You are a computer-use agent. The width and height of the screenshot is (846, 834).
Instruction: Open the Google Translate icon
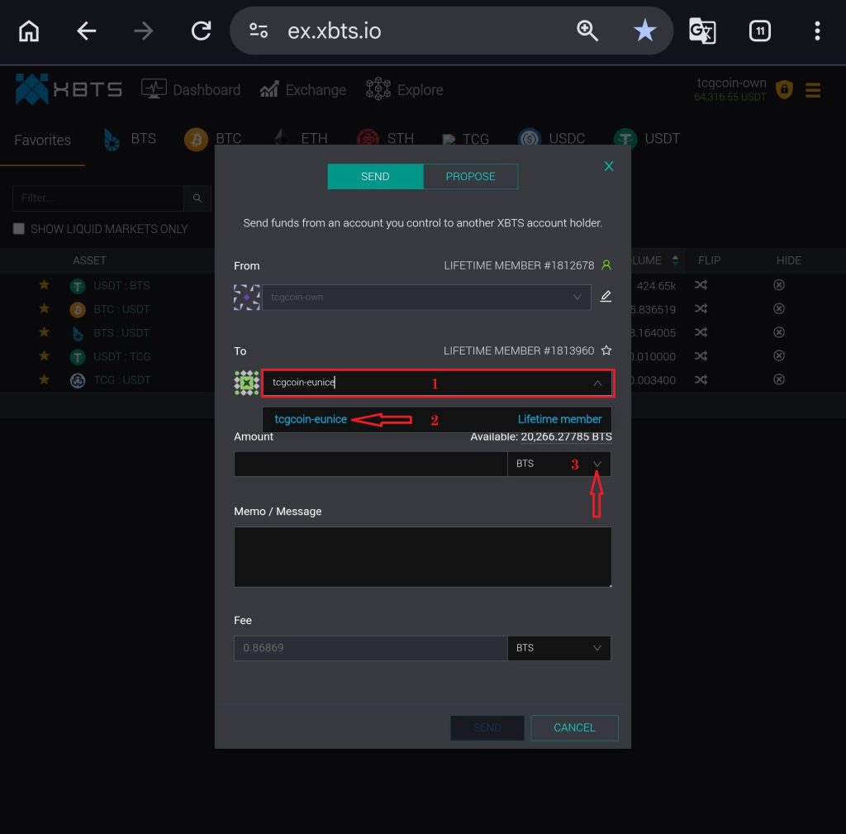point(702,31)
